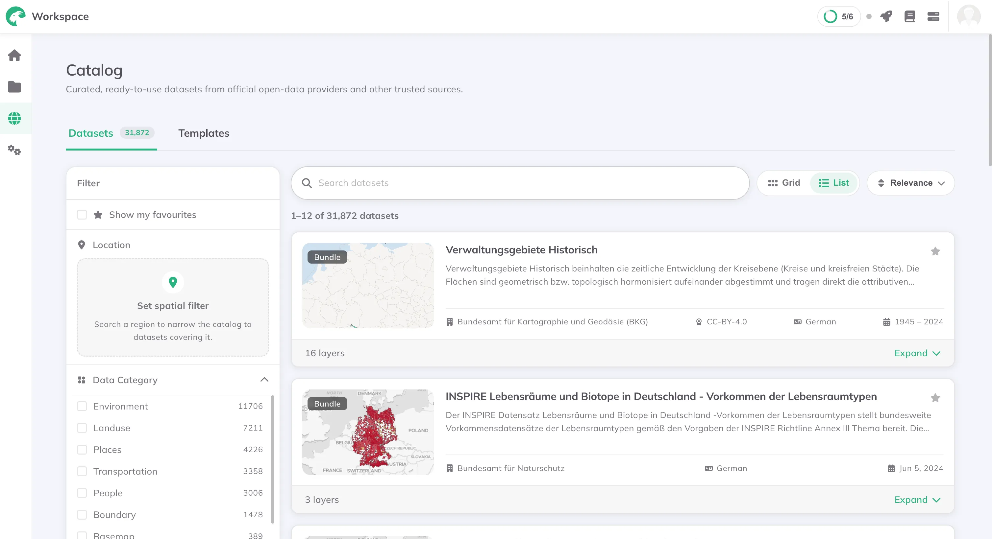
Task: Click the 'Bundesamt für Naturschutz' provider text
Action: (510, 469)
